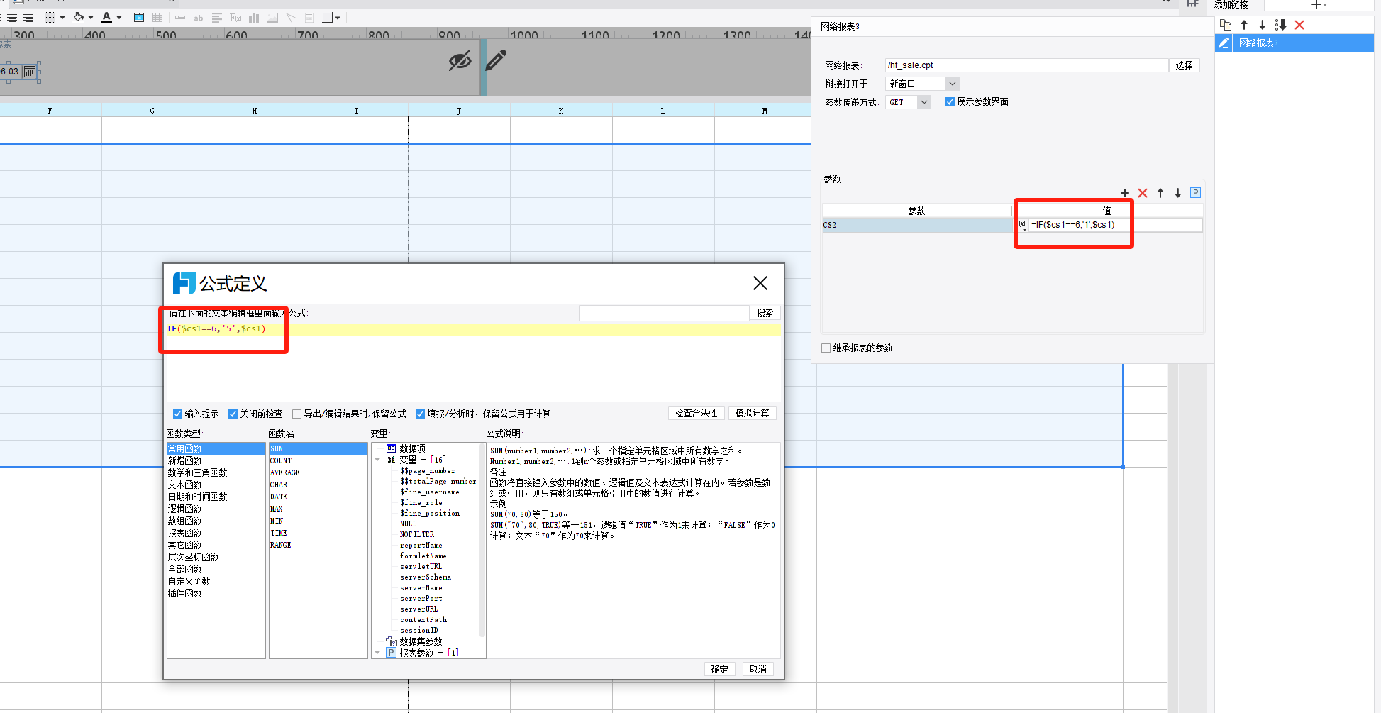
Task: Collapse the 报表参数 - [1] tree node
Action: 377,653
